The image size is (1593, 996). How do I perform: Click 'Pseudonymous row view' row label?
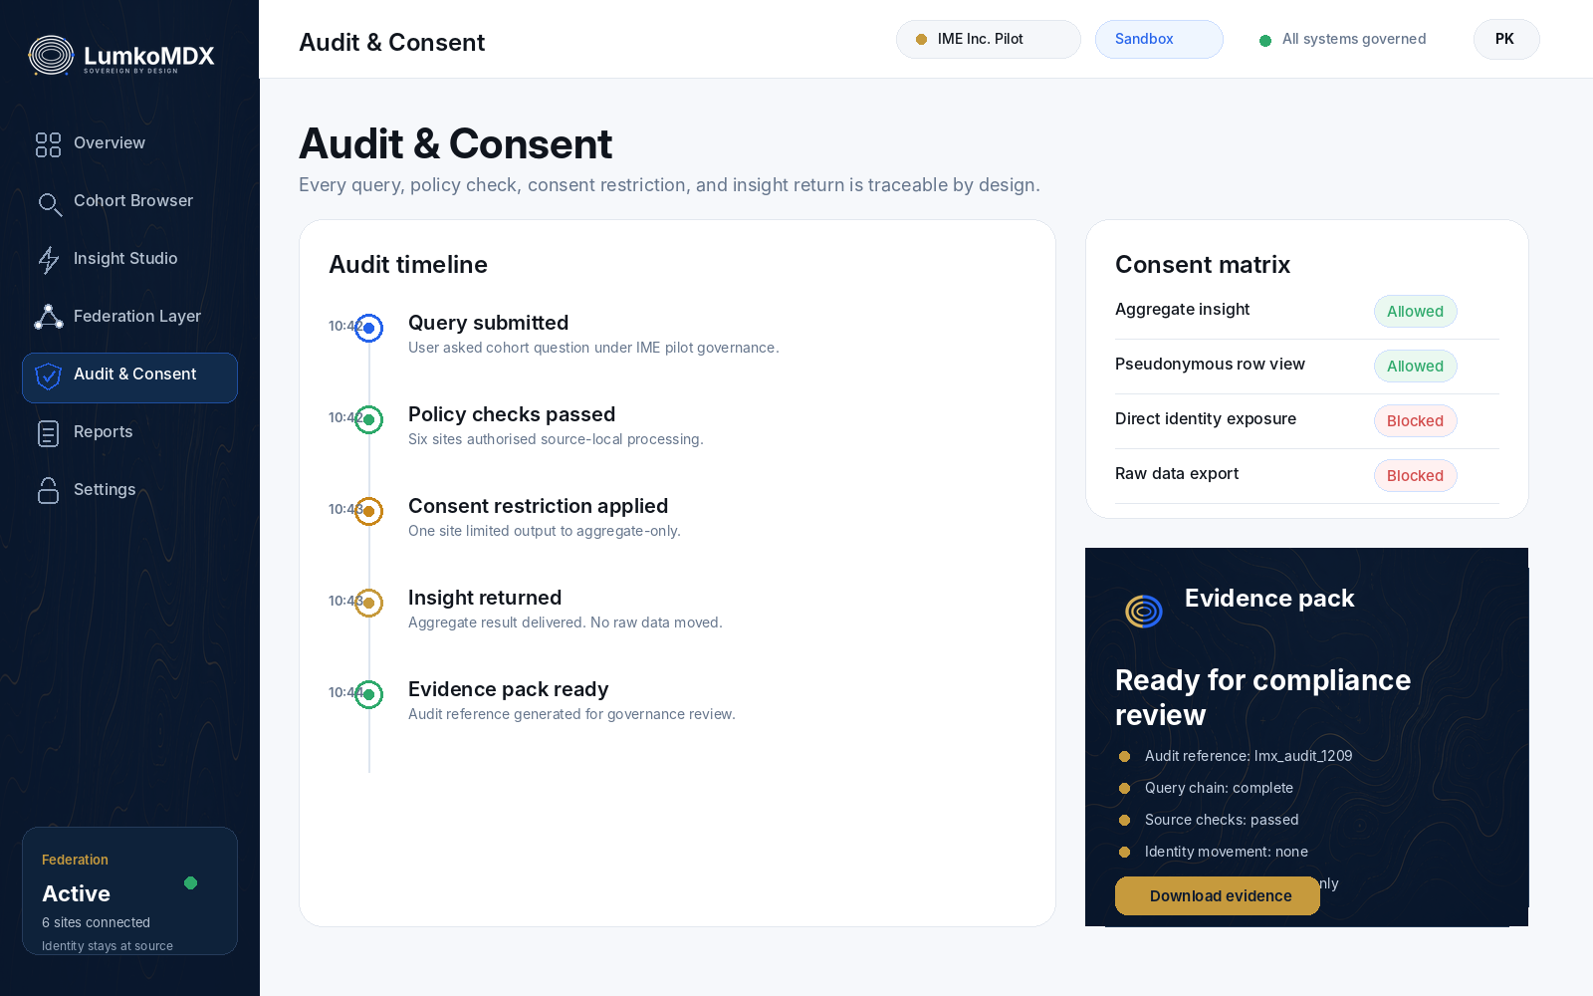pos(1210,364)
